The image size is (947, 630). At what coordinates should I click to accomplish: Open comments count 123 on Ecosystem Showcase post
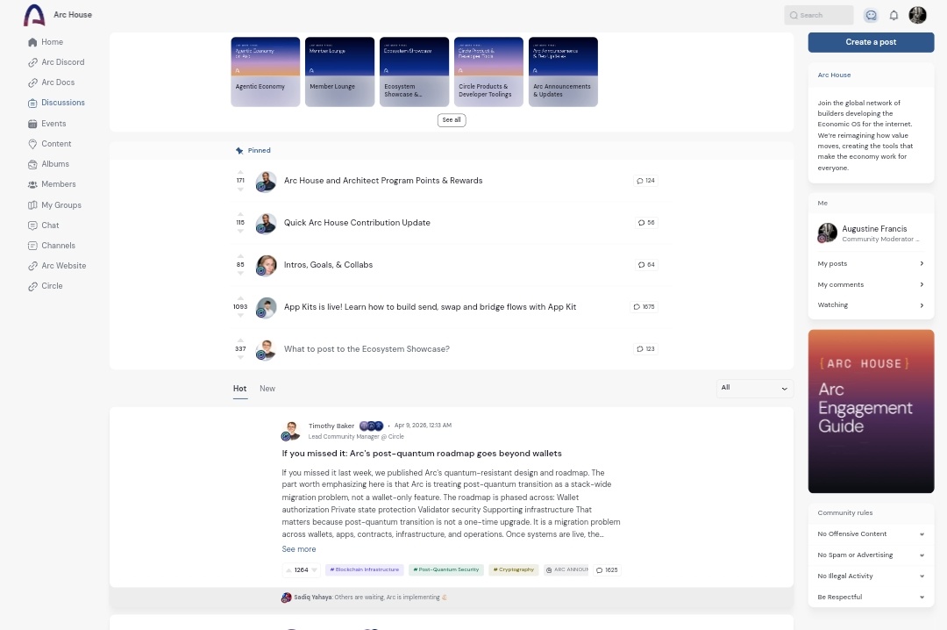[645, 349]
